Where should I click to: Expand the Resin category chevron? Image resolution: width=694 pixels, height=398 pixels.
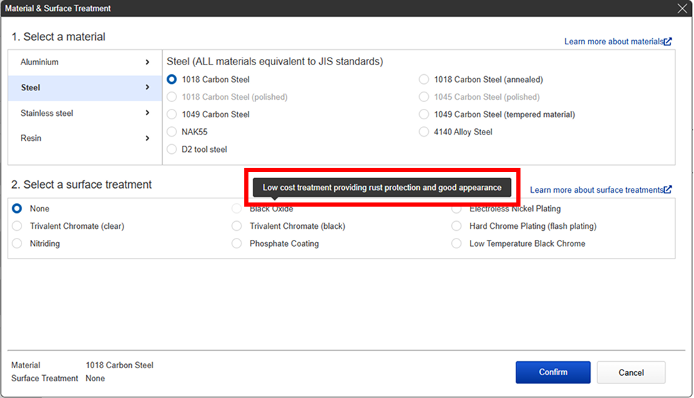pos(147,139)
